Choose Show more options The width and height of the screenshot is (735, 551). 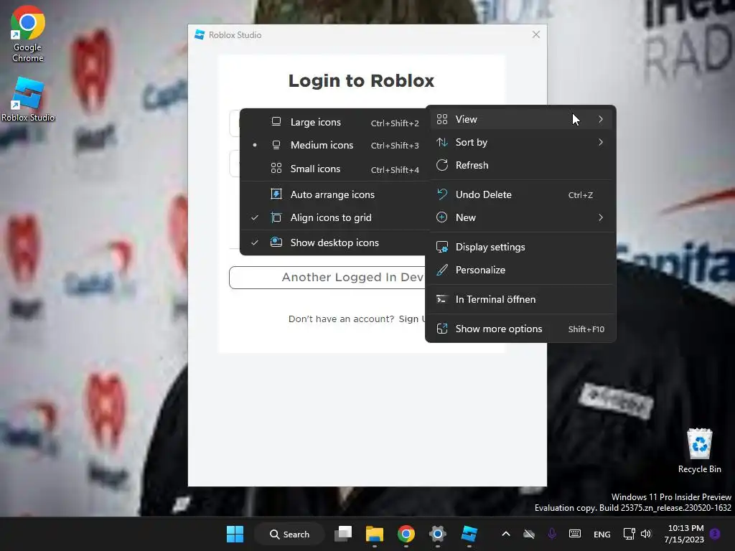[520, 329]
